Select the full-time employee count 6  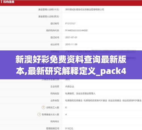pos(66,107)
